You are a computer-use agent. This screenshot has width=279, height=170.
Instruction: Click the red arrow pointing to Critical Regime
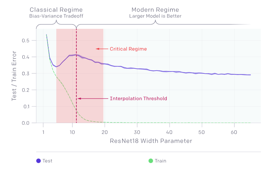tap(102, 49)
